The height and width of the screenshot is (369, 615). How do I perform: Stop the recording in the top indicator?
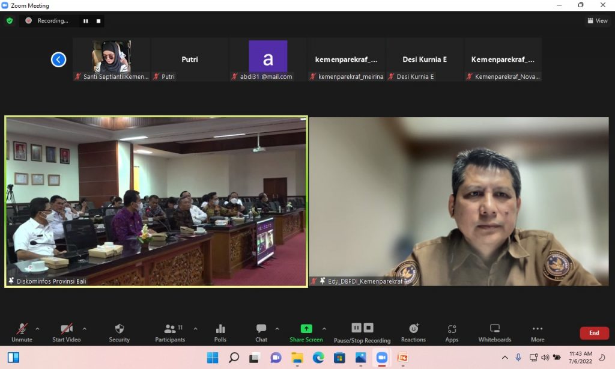pyautogui.click(x=98, y=21)
